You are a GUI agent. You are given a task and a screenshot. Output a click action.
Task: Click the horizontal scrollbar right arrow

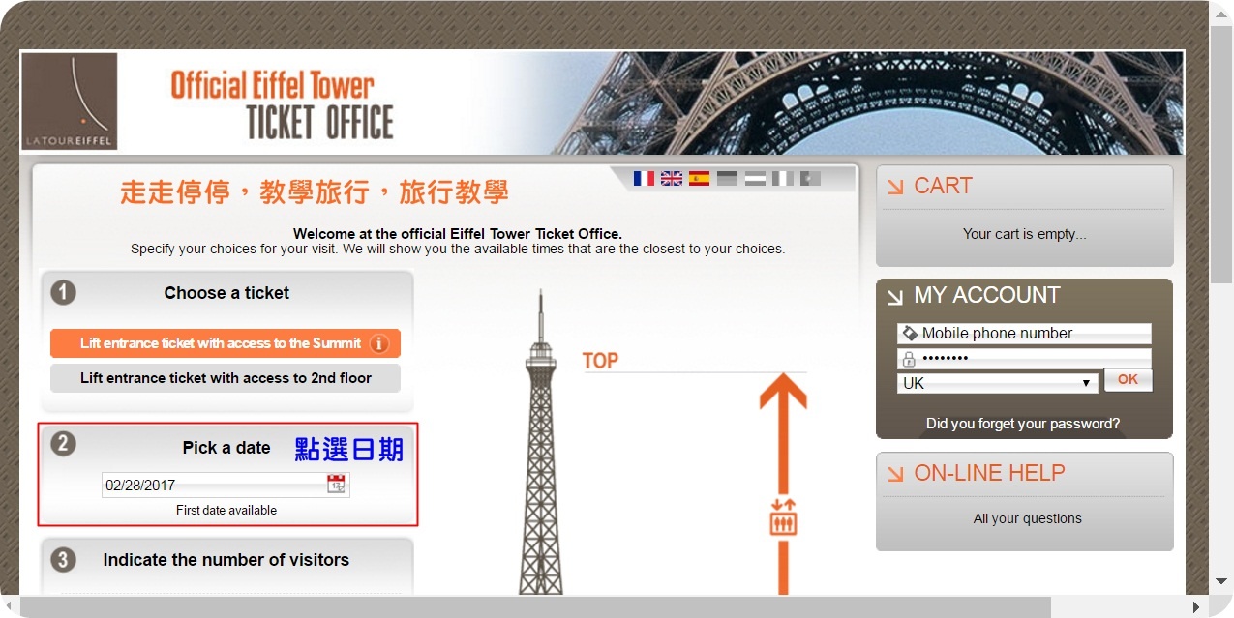pos(1197,606)
